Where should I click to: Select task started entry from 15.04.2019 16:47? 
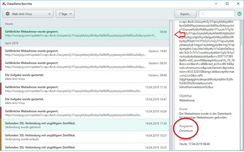point(85,101)
